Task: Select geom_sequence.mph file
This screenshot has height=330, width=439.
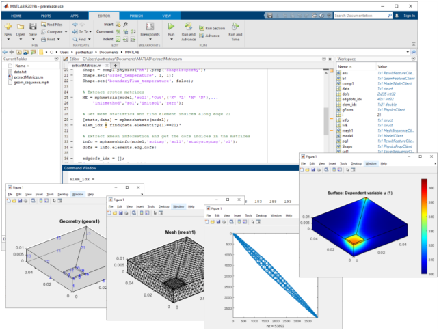Action: pyautogui.click(x=31, y=82)
